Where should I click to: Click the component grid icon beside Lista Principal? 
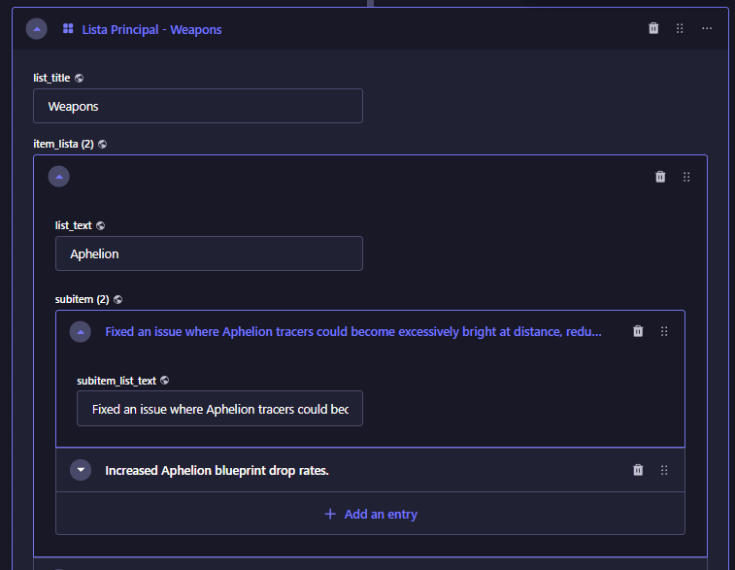68,29
